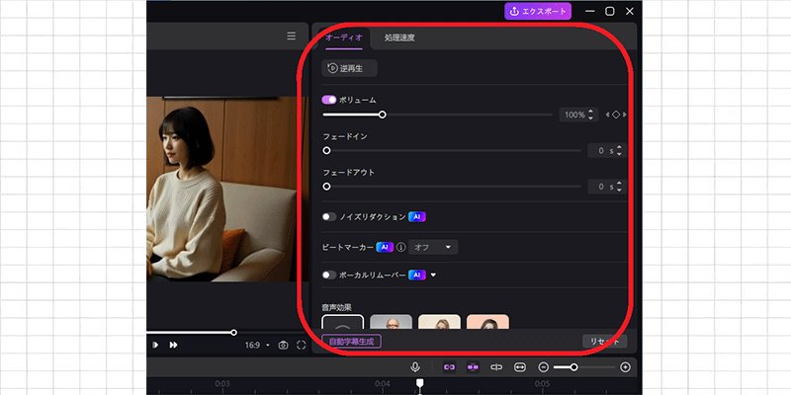
Task: Enter fullscreen preview with the expand icon
Action: (302, 345)
